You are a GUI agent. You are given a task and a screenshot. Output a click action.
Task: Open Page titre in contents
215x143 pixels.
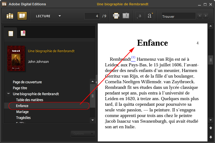tap(20, 88)
